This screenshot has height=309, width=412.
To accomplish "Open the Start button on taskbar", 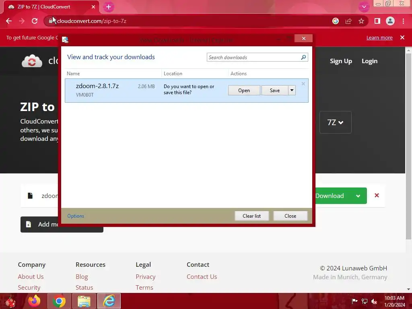I will coord(10,301).
